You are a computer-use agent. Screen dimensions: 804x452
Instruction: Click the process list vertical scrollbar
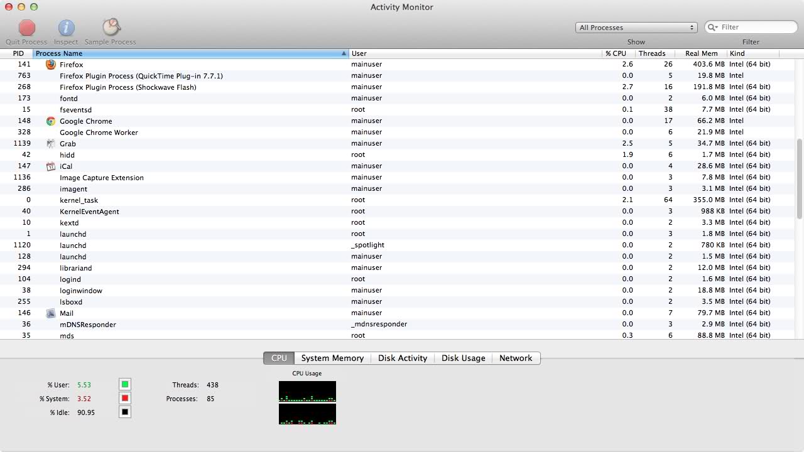pos(800,179)
